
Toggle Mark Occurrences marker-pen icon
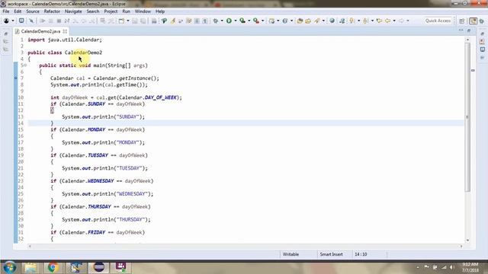pyautogui.click(x=173, y=21)
